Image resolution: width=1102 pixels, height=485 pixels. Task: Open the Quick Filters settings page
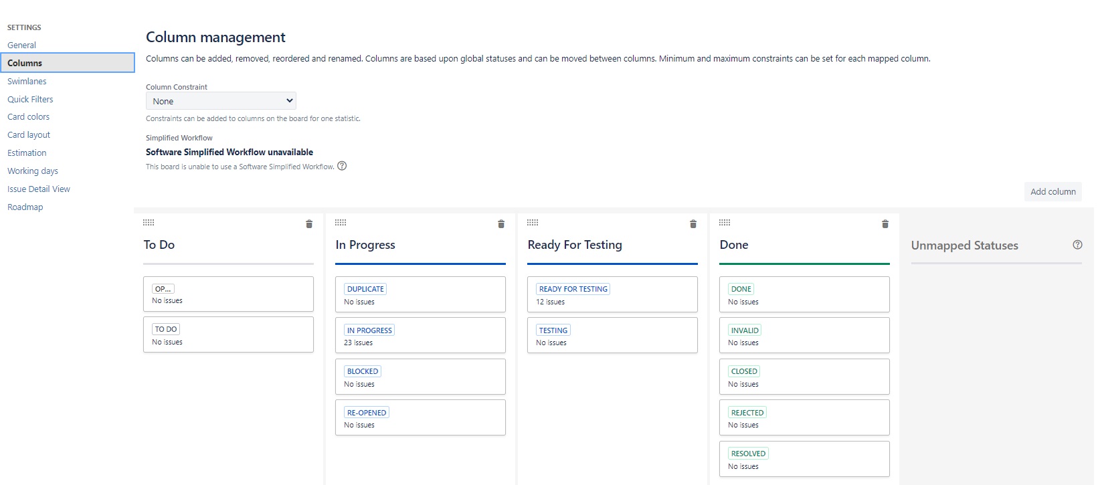click(x=30, y=99)
